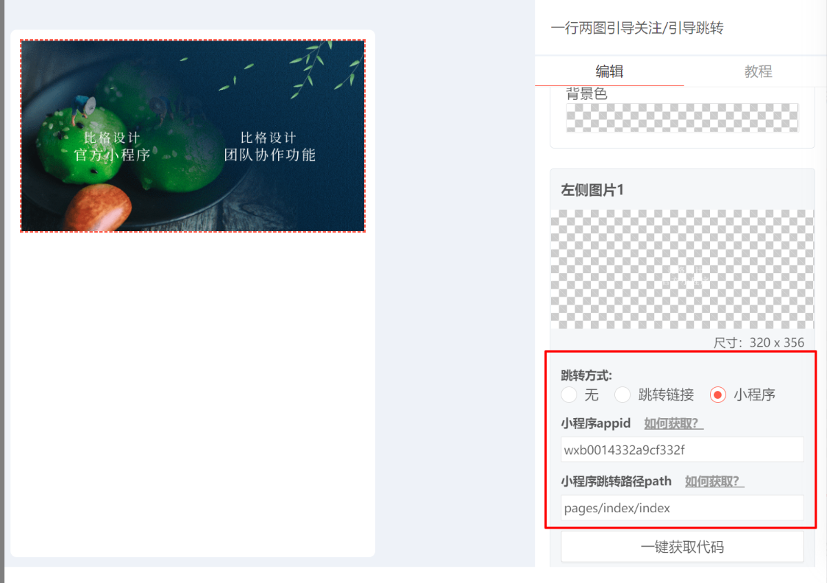This screenshot has width=827, height=583.
Task: Select the 跳转链接 radio option
Action: coord(622,395)
